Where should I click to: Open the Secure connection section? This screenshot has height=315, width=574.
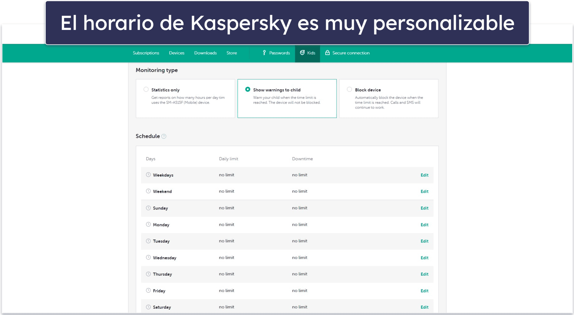[x=347, y=53]
